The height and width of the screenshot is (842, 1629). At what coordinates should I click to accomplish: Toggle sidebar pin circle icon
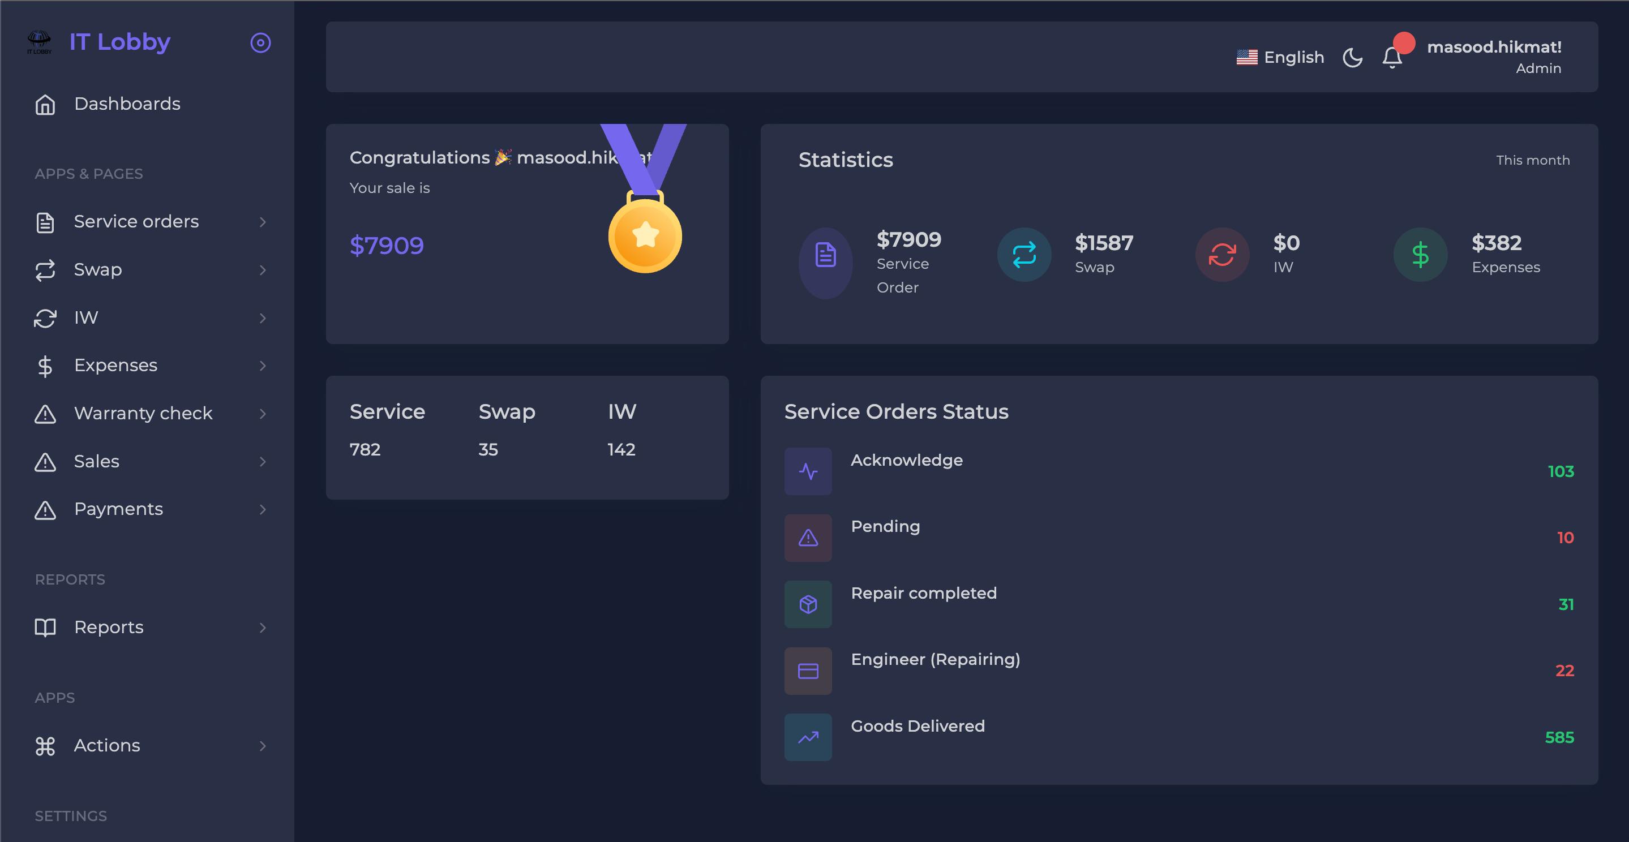260,42
